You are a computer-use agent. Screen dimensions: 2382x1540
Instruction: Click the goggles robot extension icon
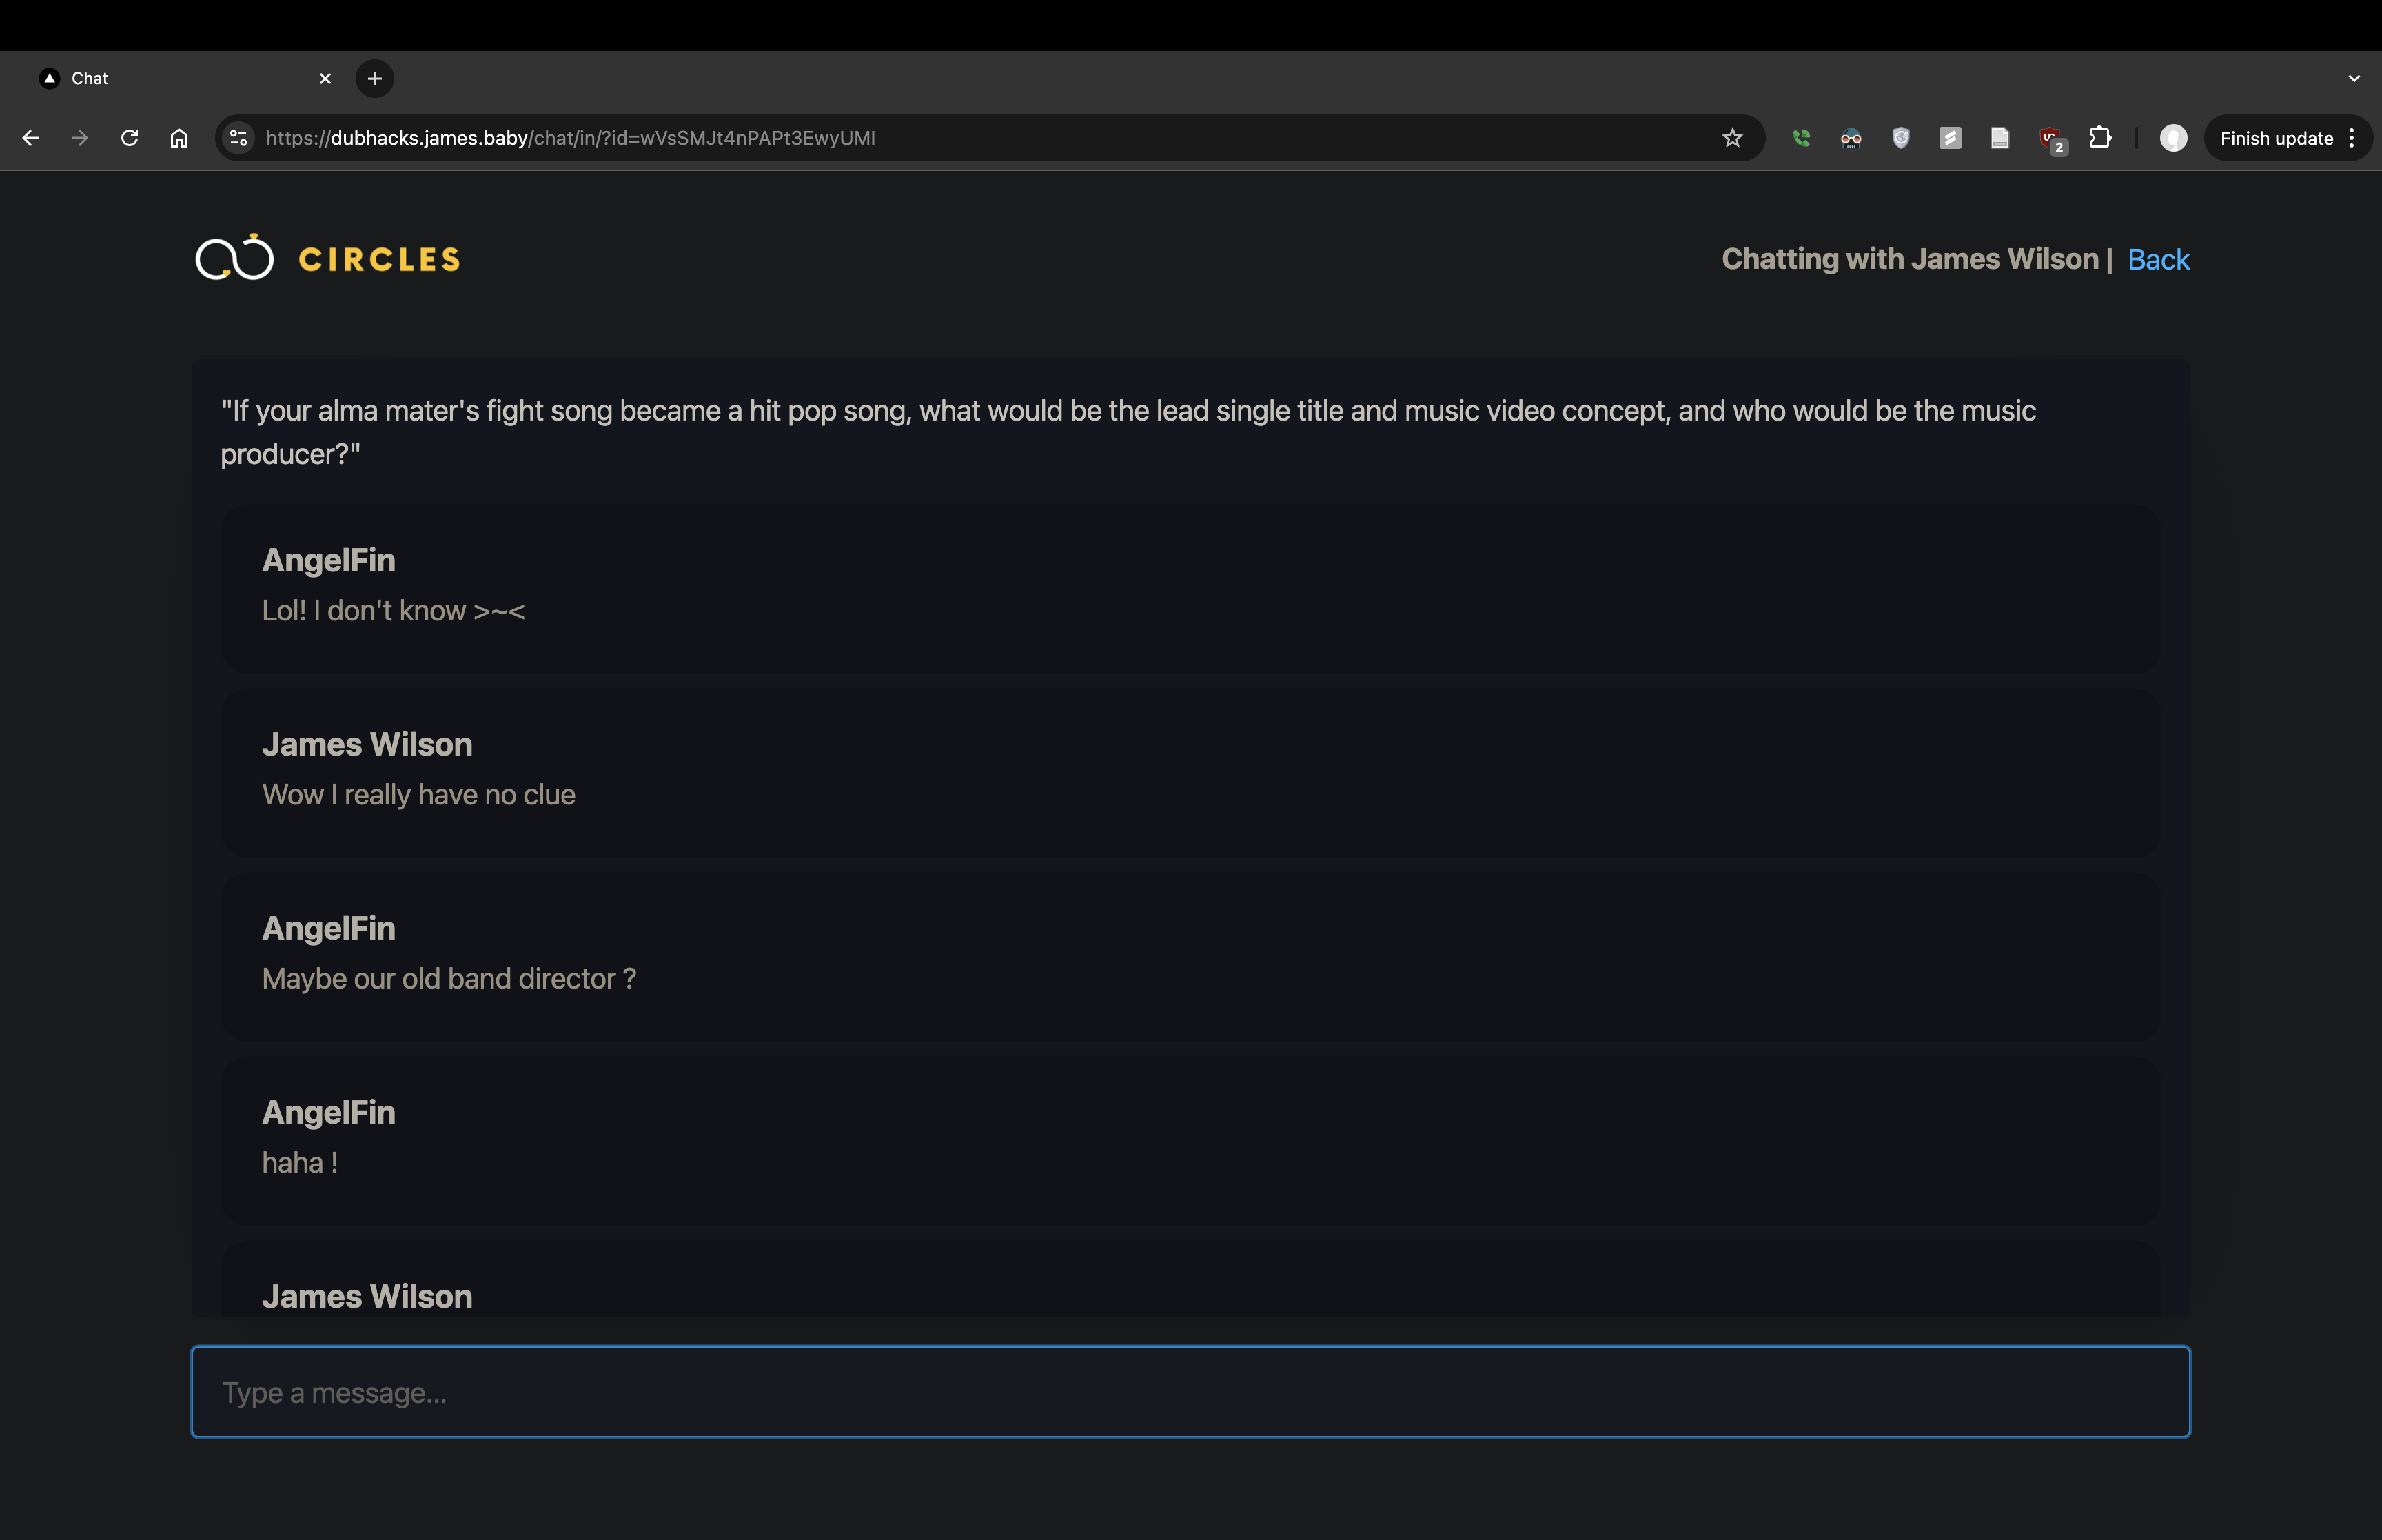1851,138
